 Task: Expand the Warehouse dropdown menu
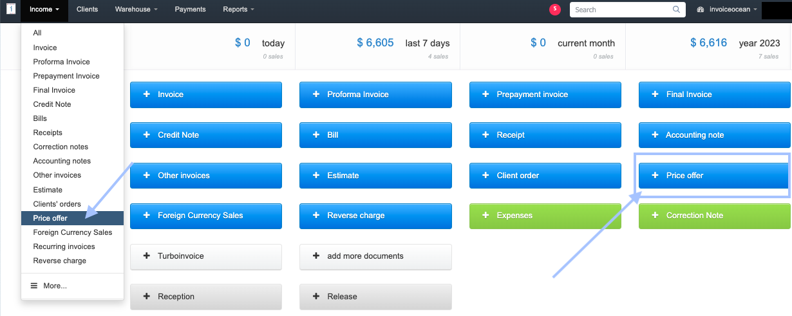pos(136,10)
